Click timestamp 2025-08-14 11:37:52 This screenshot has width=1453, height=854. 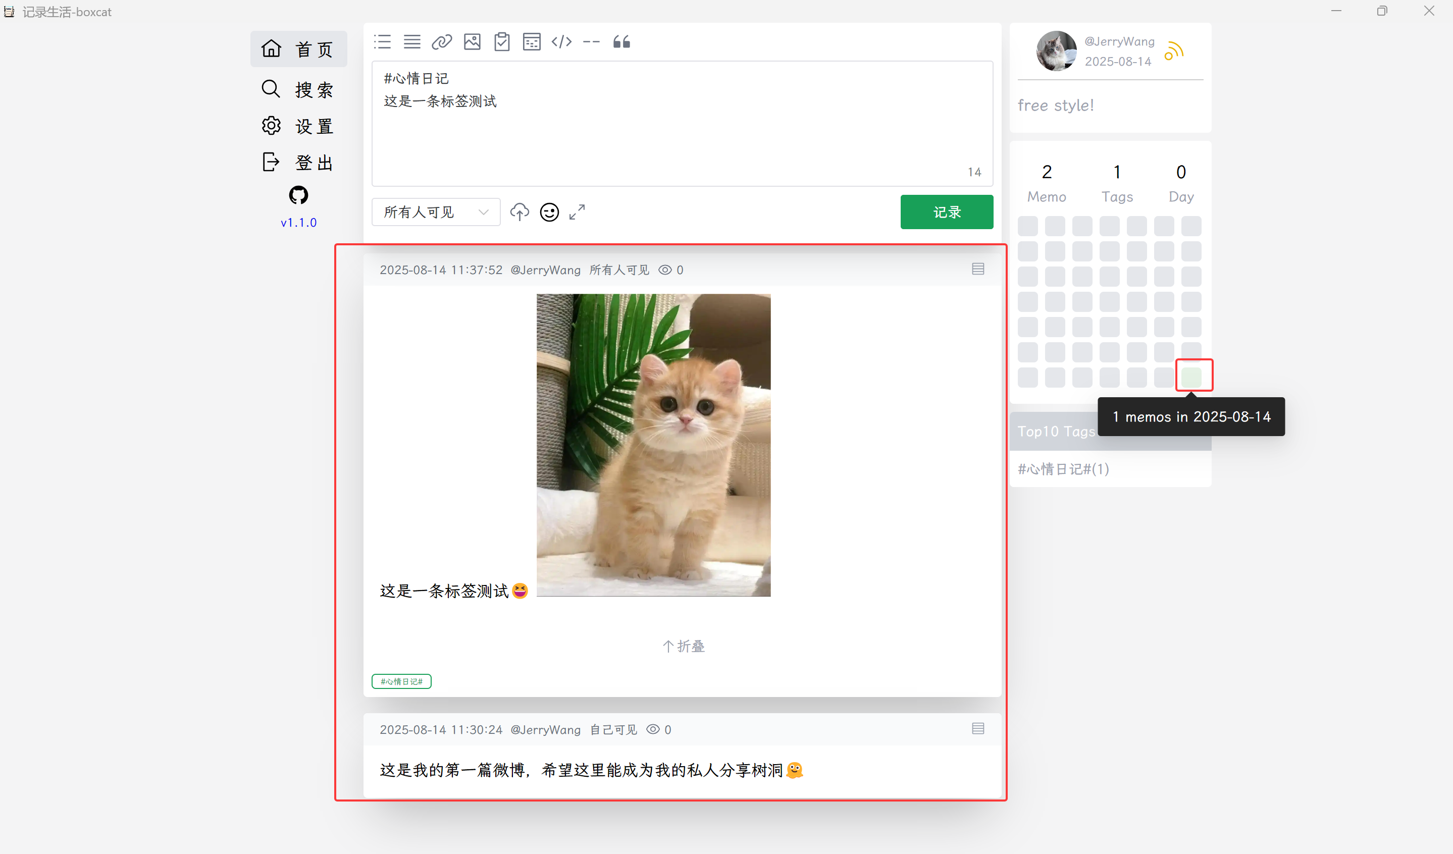coord(441,270)
